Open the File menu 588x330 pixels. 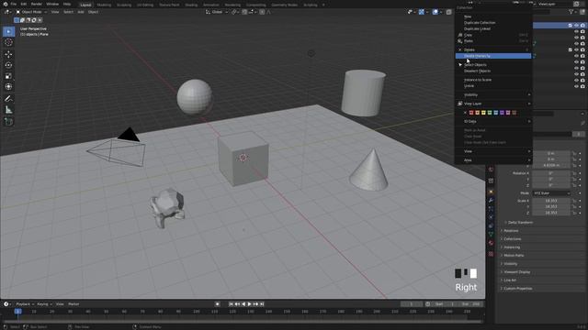(x=14, y=4)
